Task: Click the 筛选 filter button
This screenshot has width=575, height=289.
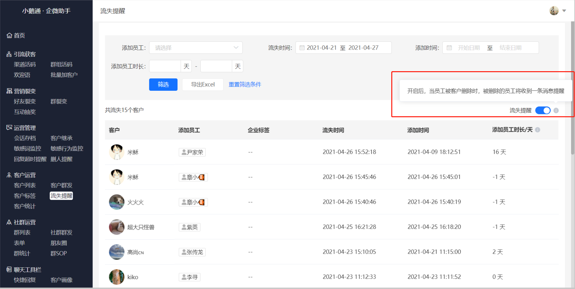Action: 163,85
